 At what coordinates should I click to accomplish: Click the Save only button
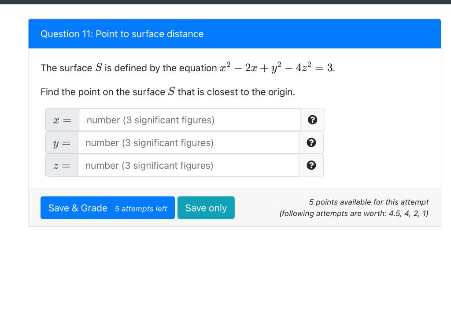point(206,207)
